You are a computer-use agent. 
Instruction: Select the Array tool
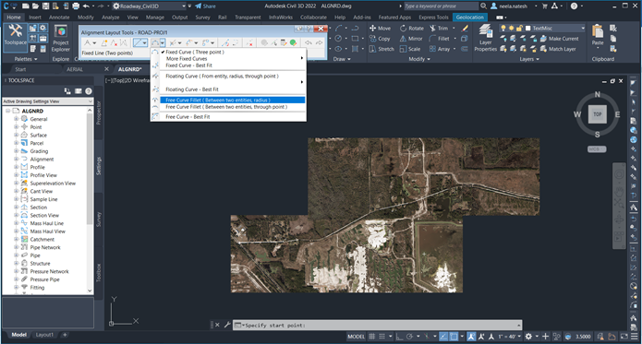click(x=440, y=49)
